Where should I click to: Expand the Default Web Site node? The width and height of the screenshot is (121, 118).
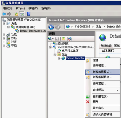59,58
